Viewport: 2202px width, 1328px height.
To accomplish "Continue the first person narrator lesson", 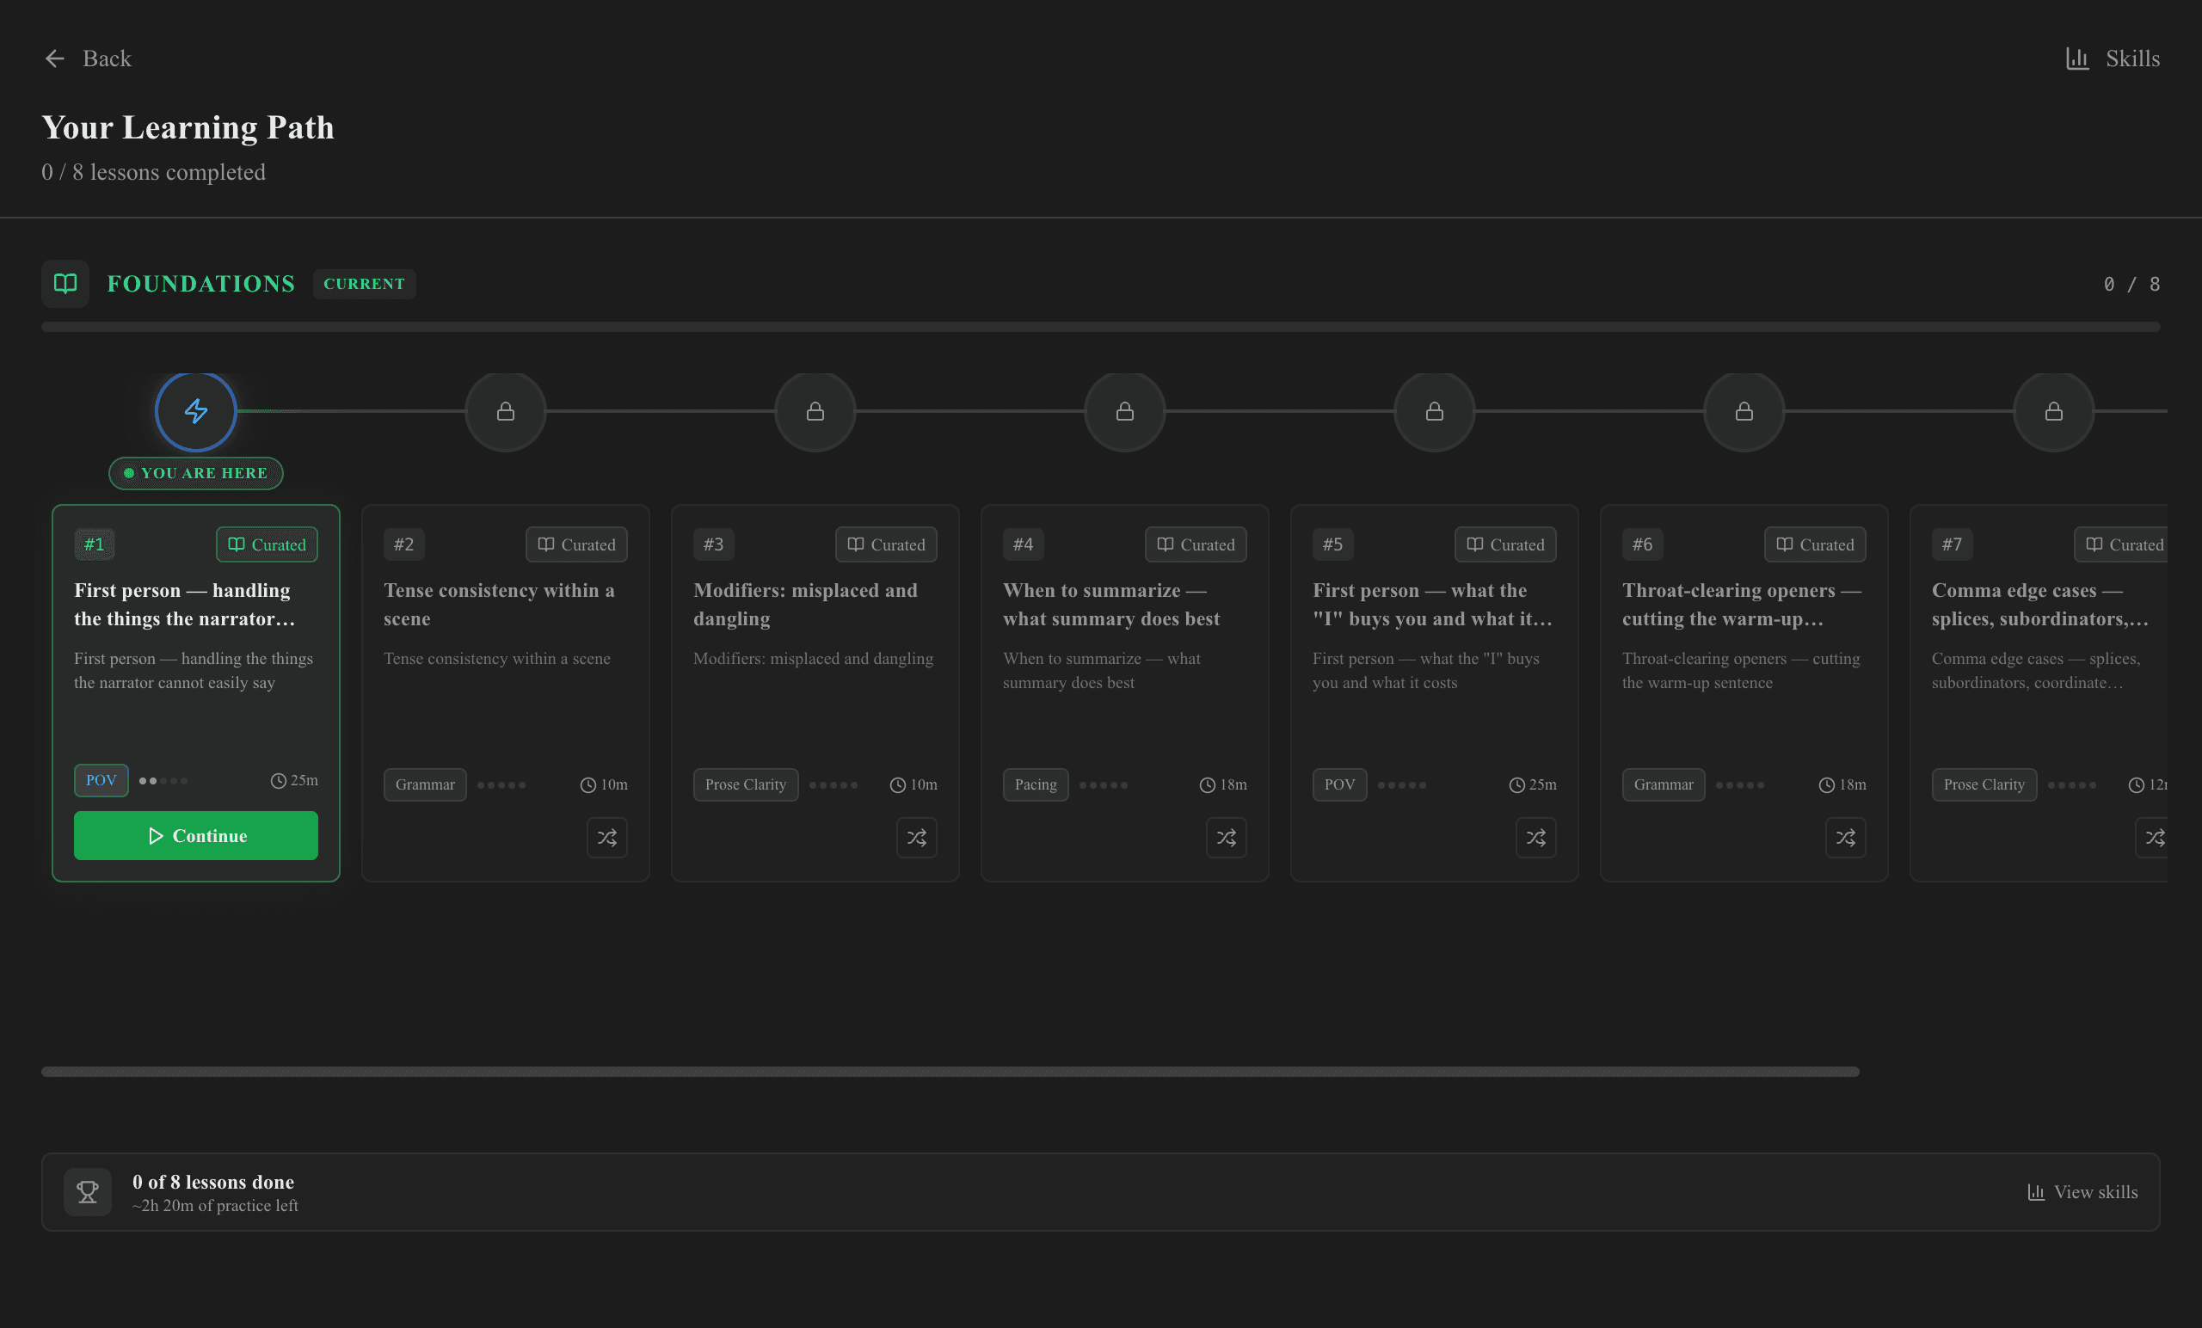I will tap(196, 835).
